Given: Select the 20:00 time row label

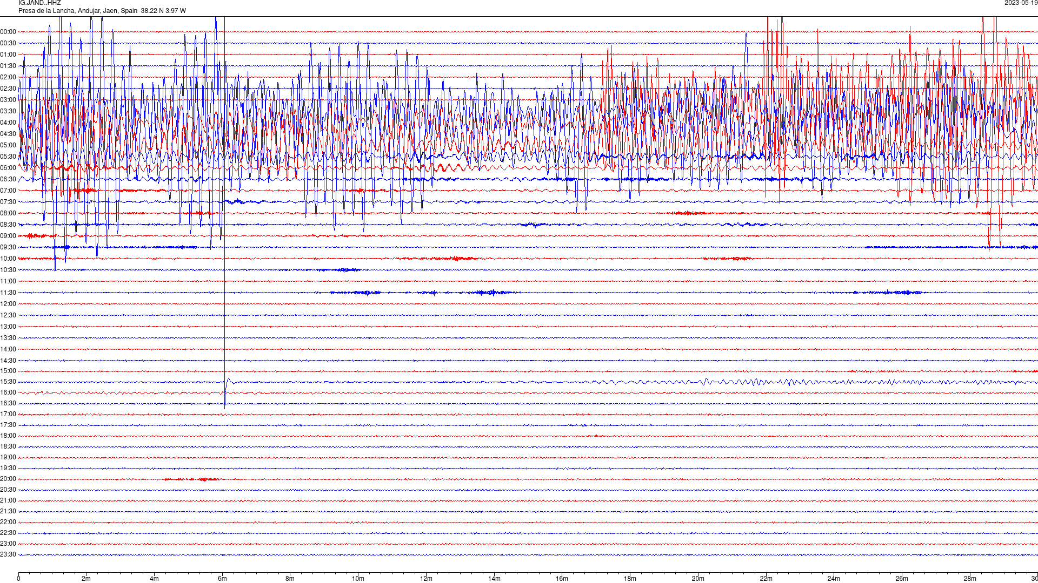Looking at the screenshot, I should pyautogui.click(x=8, y=479).
